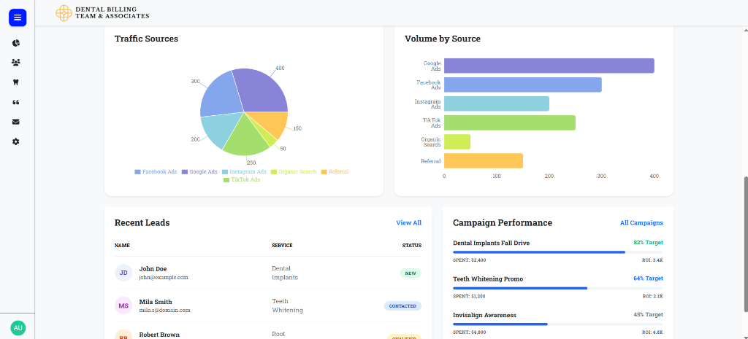Click the Google Ads purple bar
748x339 pixels.
pyautogui.click(x=549, y=66)
